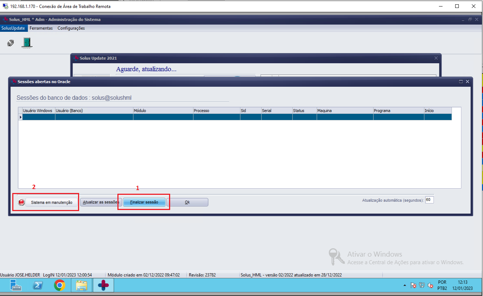
Task: Click the exit door toolbar icon
Action: [x=27, y=43]
